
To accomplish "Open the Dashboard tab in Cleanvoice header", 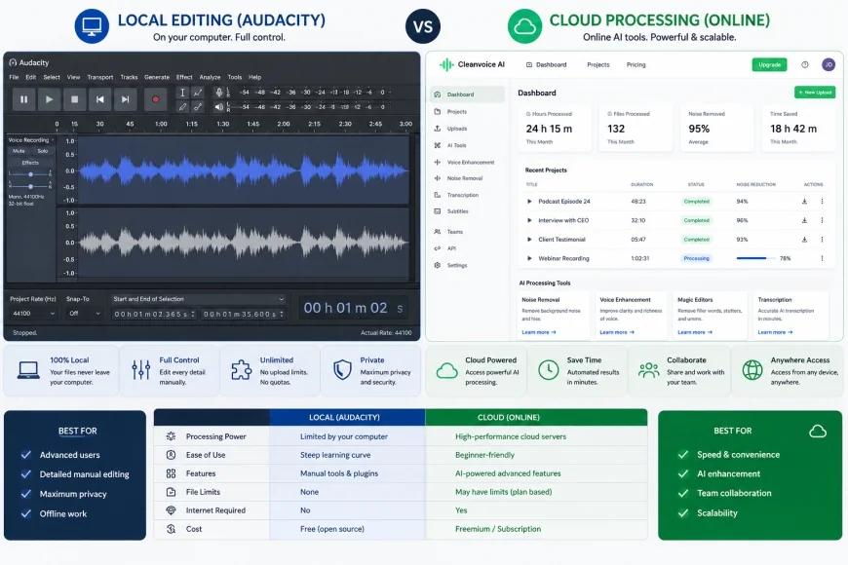I will pyautogui.click(x=546, y=65).
